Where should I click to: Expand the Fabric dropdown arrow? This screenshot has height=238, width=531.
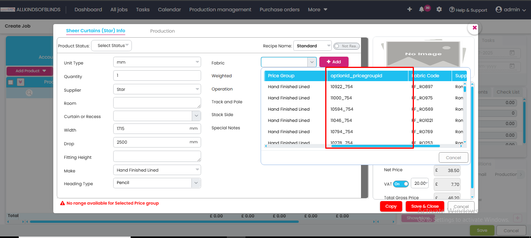[x=312, y=62]
